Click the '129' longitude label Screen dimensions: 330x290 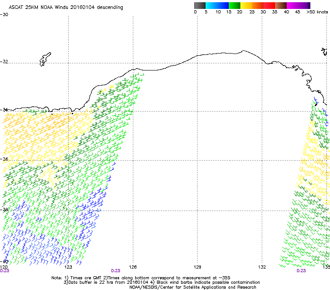pyautogui.click(x=197, y=267)
